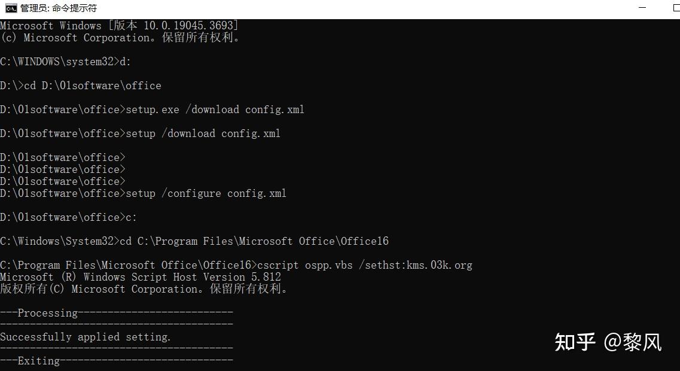Click the "setup.exe /download config.xml" command
680x371 pixels.
point(215,110)
